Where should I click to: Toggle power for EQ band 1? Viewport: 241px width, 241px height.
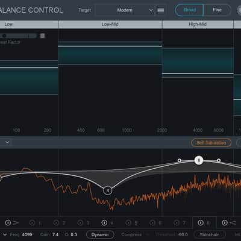point(32,223)
